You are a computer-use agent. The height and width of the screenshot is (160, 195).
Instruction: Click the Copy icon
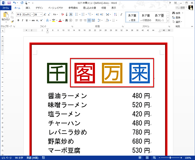pos(12,17)
